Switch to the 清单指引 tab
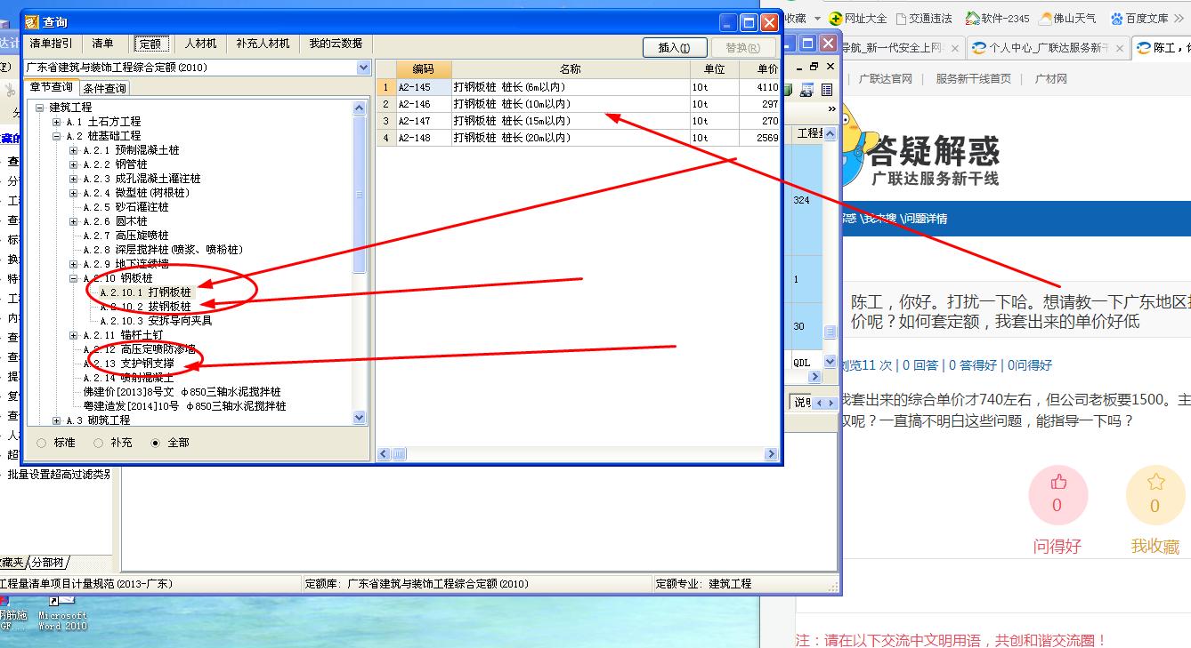 52,44
